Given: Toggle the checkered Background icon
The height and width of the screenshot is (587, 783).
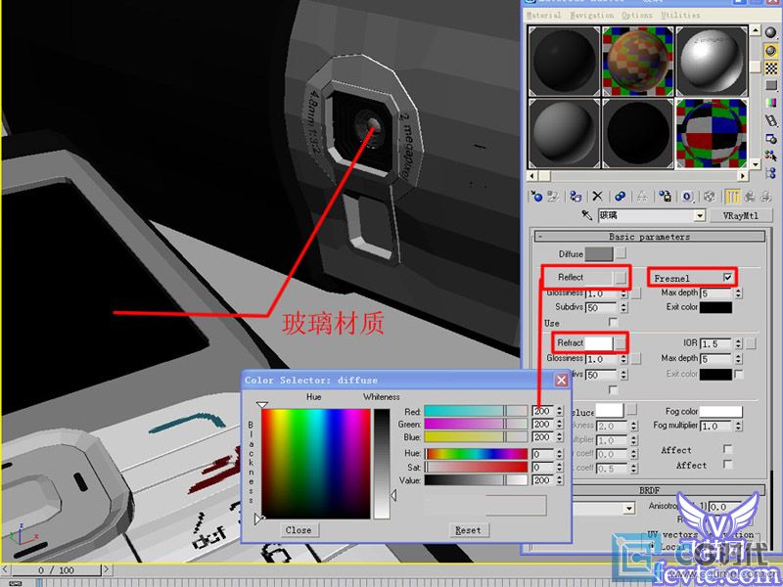Looking at the screenshot, I should click(x=771, y=68).
